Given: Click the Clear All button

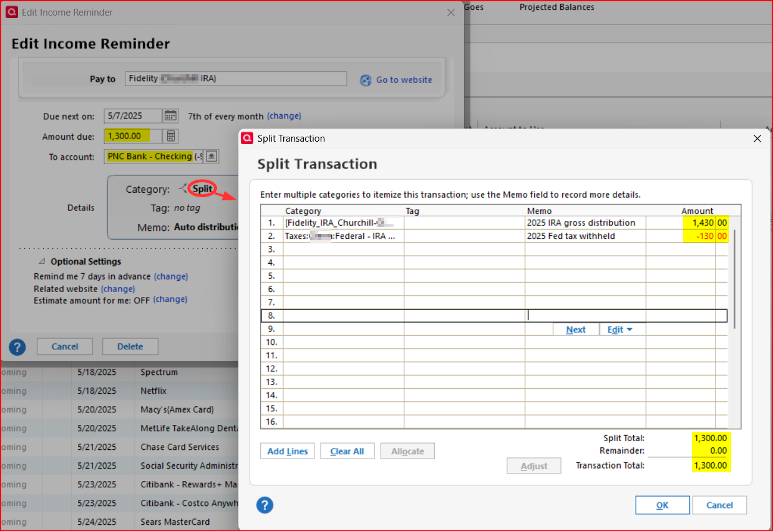Looking at the screenshot, I should pyautogui.click(x=347, y=451).
